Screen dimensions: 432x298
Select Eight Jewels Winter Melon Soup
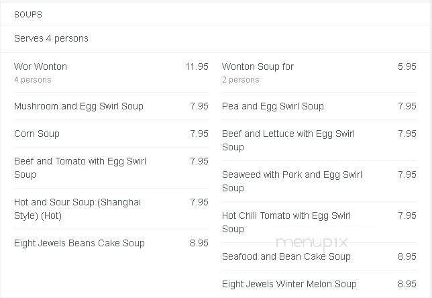(x=289, y=284)
